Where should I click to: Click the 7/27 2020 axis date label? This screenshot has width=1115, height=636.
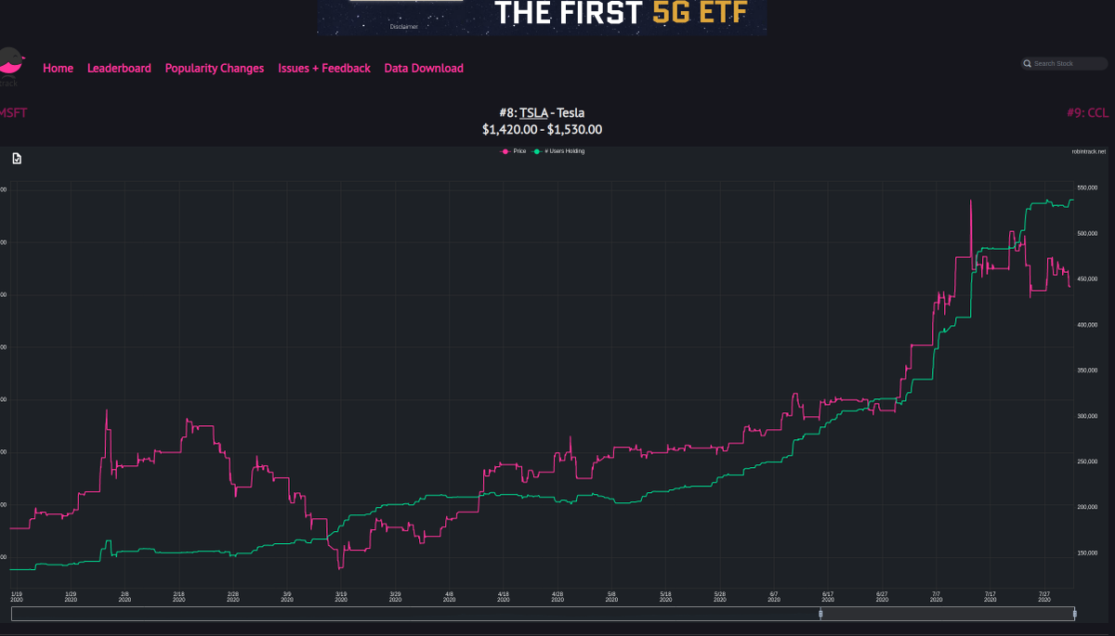pos(1043,596)
